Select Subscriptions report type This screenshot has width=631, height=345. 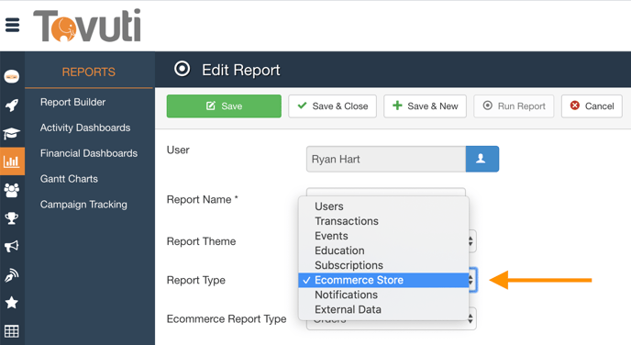click(383, 265)
